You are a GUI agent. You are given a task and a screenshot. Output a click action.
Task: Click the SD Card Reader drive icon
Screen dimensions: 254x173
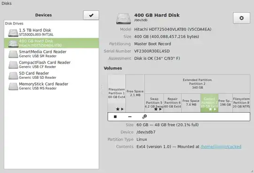point(13,76)
